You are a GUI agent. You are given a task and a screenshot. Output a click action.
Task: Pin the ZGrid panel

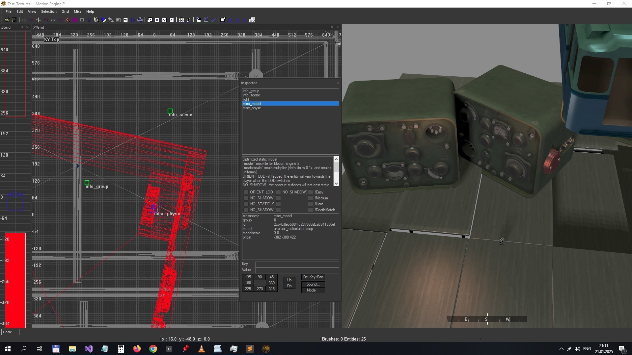(x=22, y=27)
